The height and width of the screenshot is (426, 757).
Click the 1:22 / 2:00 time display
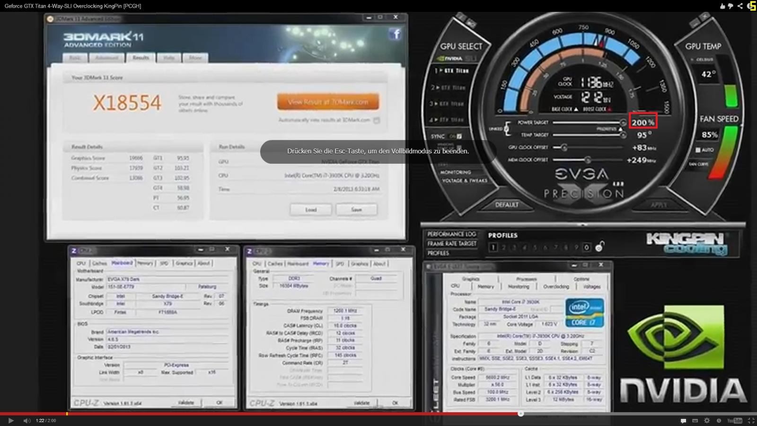(x=46, y=420)
